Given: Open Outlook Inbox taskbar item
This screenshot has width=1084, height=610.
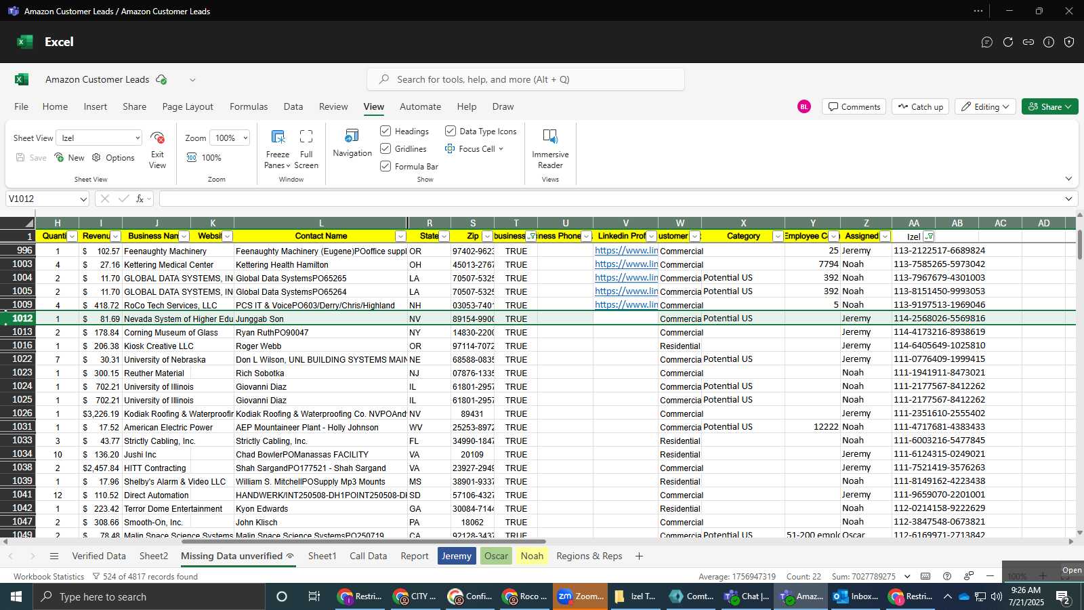Looking at the screenshot, I should pyautogui.click(x=856, y=596).
